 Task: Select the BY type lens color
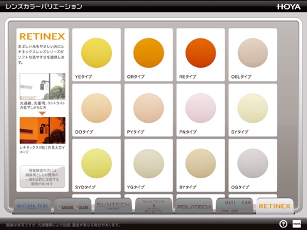201,165
